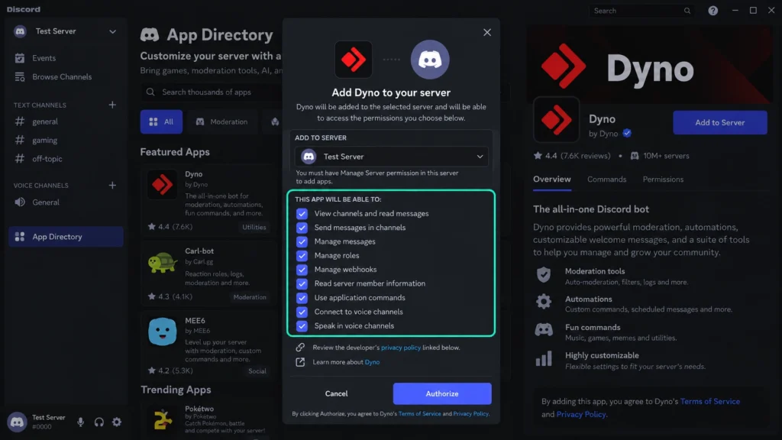Switch to the Overview tab

click(x=551, y=179)
